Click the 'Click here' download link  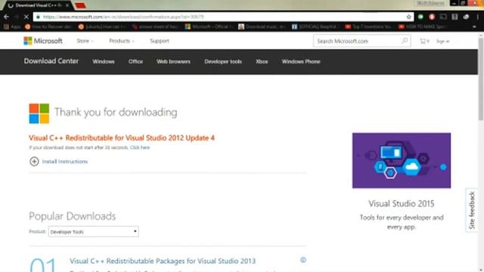point(140,148)
